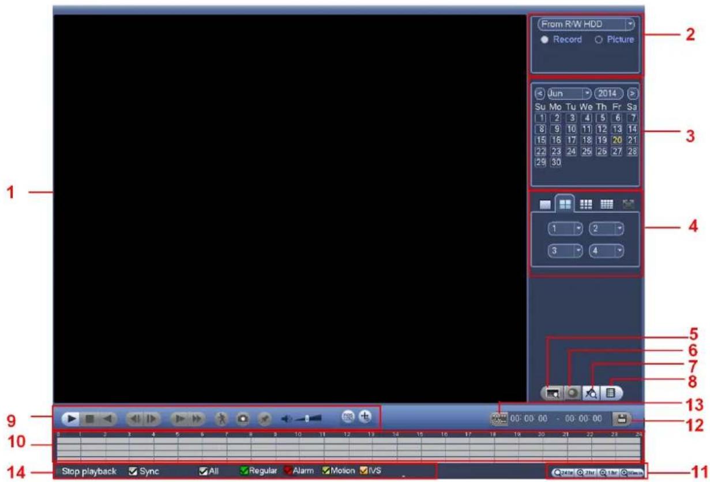Open smart search with the running-man icon
The width and height of the screenshot is (710, 482).
coord(222,419)
